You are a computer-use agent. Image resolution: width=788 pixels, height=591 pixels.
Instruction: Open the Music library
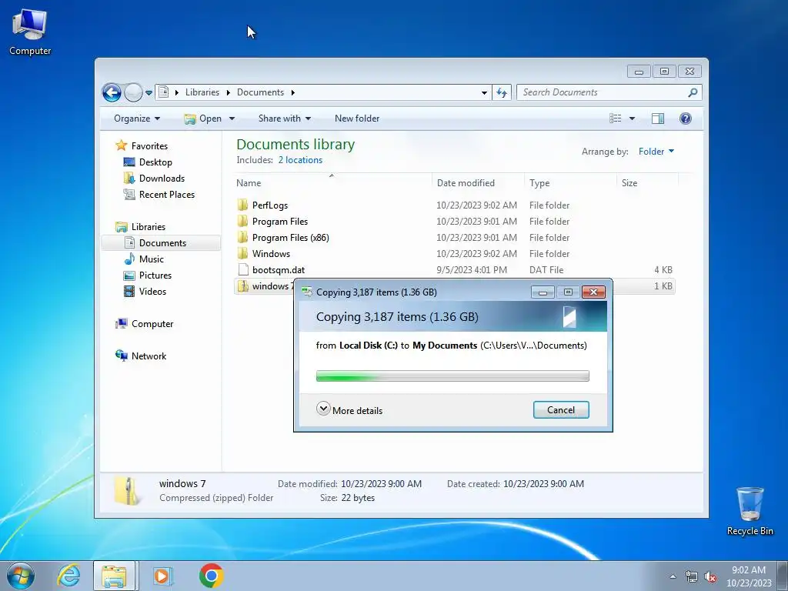[152, 259]
